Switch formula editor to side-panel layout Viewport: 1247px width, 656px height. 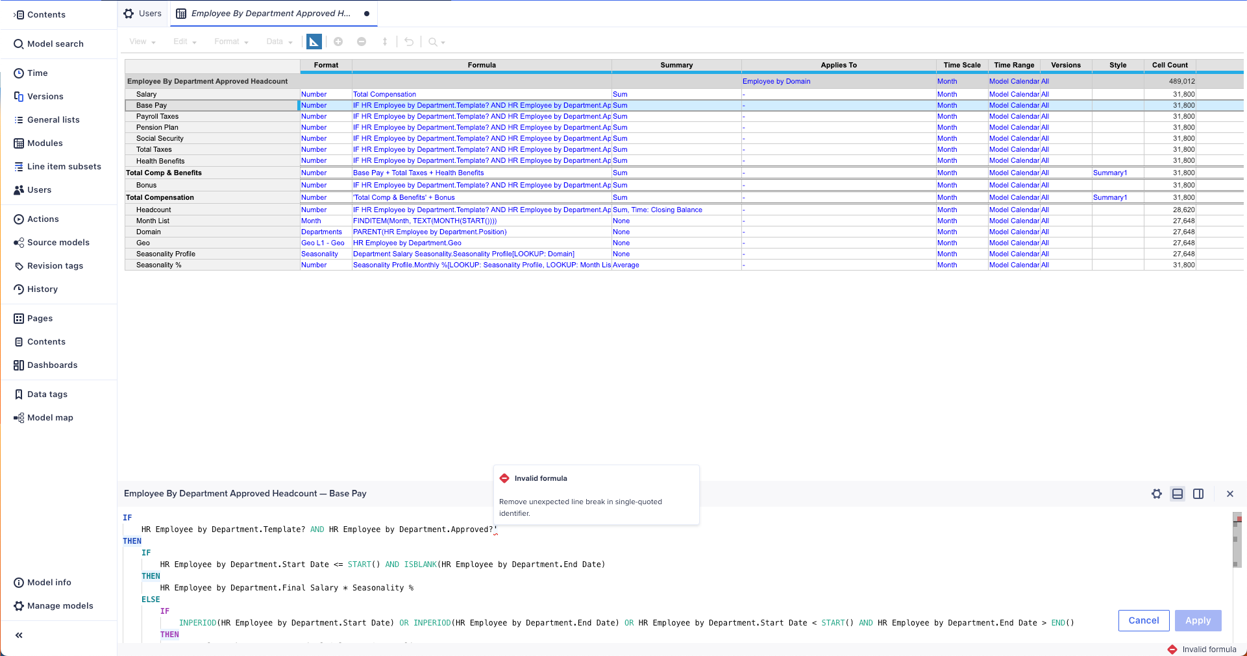(1198, 494)
